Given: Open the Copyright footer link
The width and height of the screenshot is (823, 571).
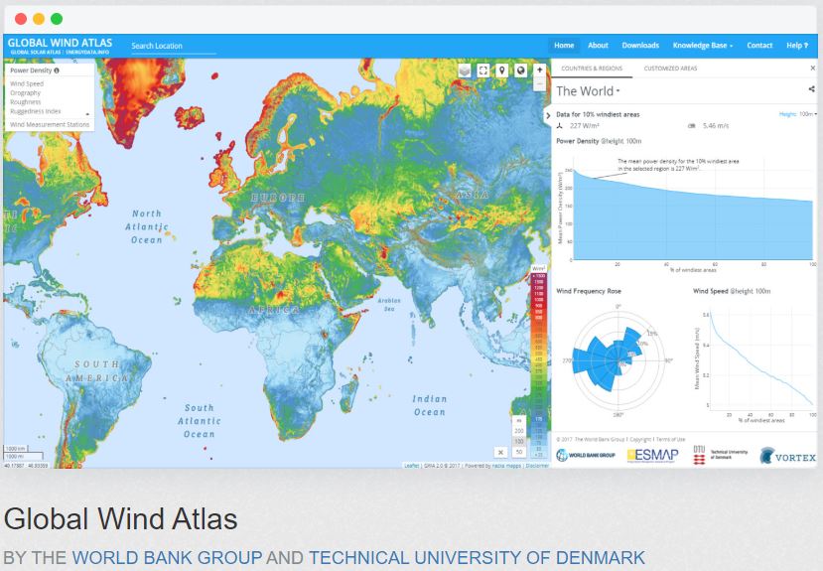Looking at the screenshot, I should [639, 439].
